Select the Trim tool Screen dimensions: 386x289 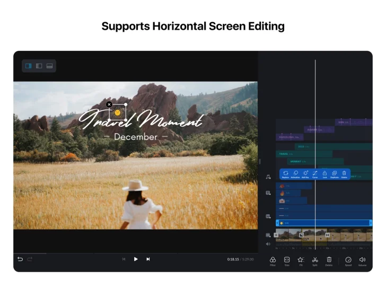(287, 260)
